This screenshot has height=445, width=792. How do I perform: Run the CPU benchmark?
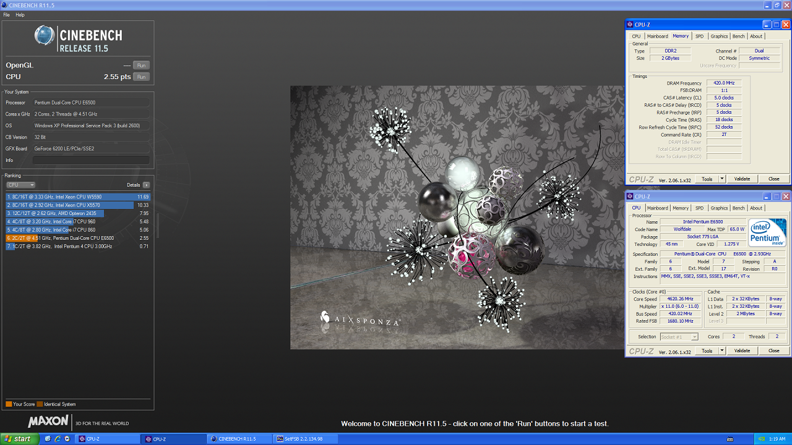(x=141, y=77)
